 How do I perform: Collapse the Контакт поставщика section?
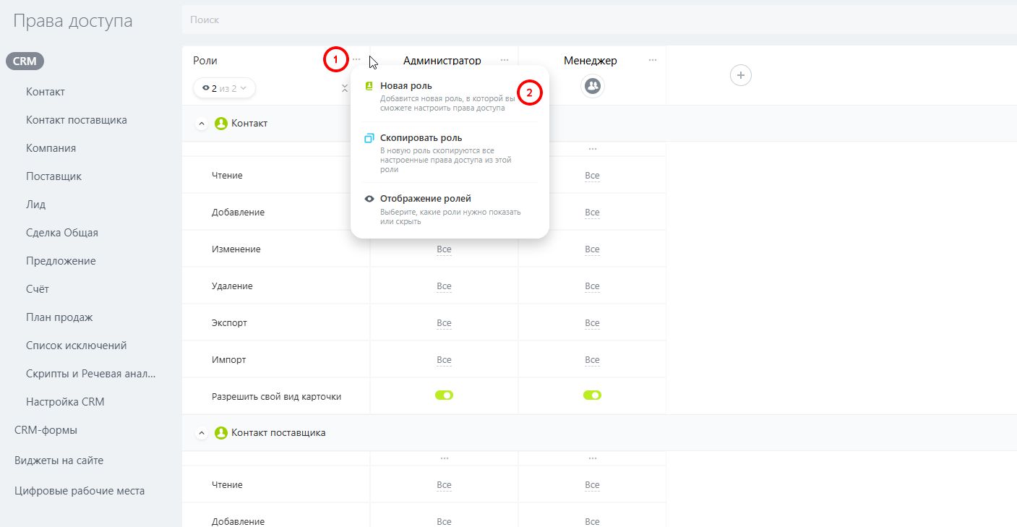click(x=202, y=433)
